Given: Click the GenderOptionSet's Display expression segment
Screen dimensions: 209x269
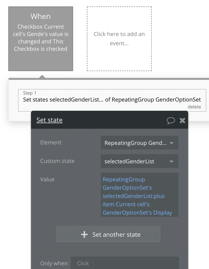Looking at the screenshot, I should pyautogui.click(x=137, y=212).
